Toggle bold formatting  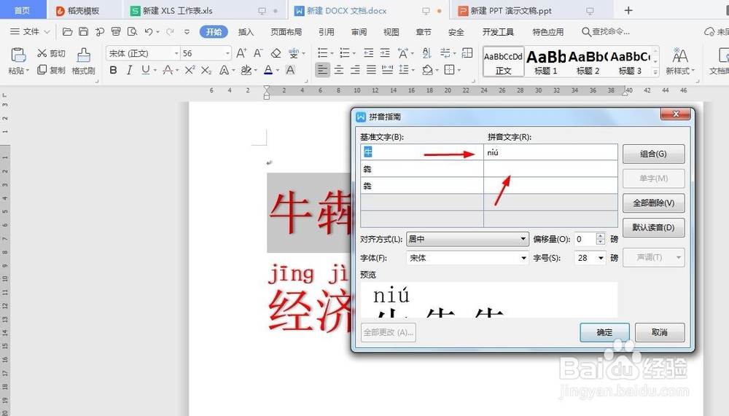tap(113, 70)
